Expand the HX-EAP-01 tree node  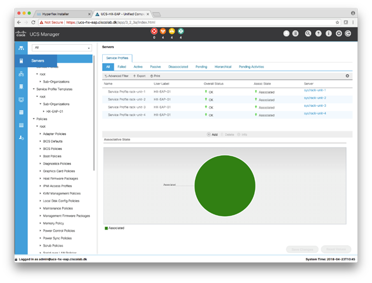(44, 111)
